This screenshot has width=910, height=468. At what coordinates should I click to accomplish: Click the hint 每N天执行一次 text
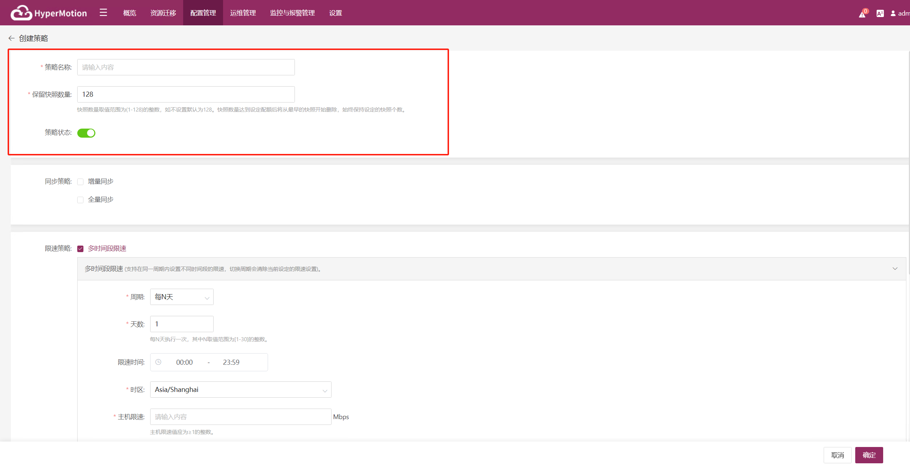tap(209, 339)
